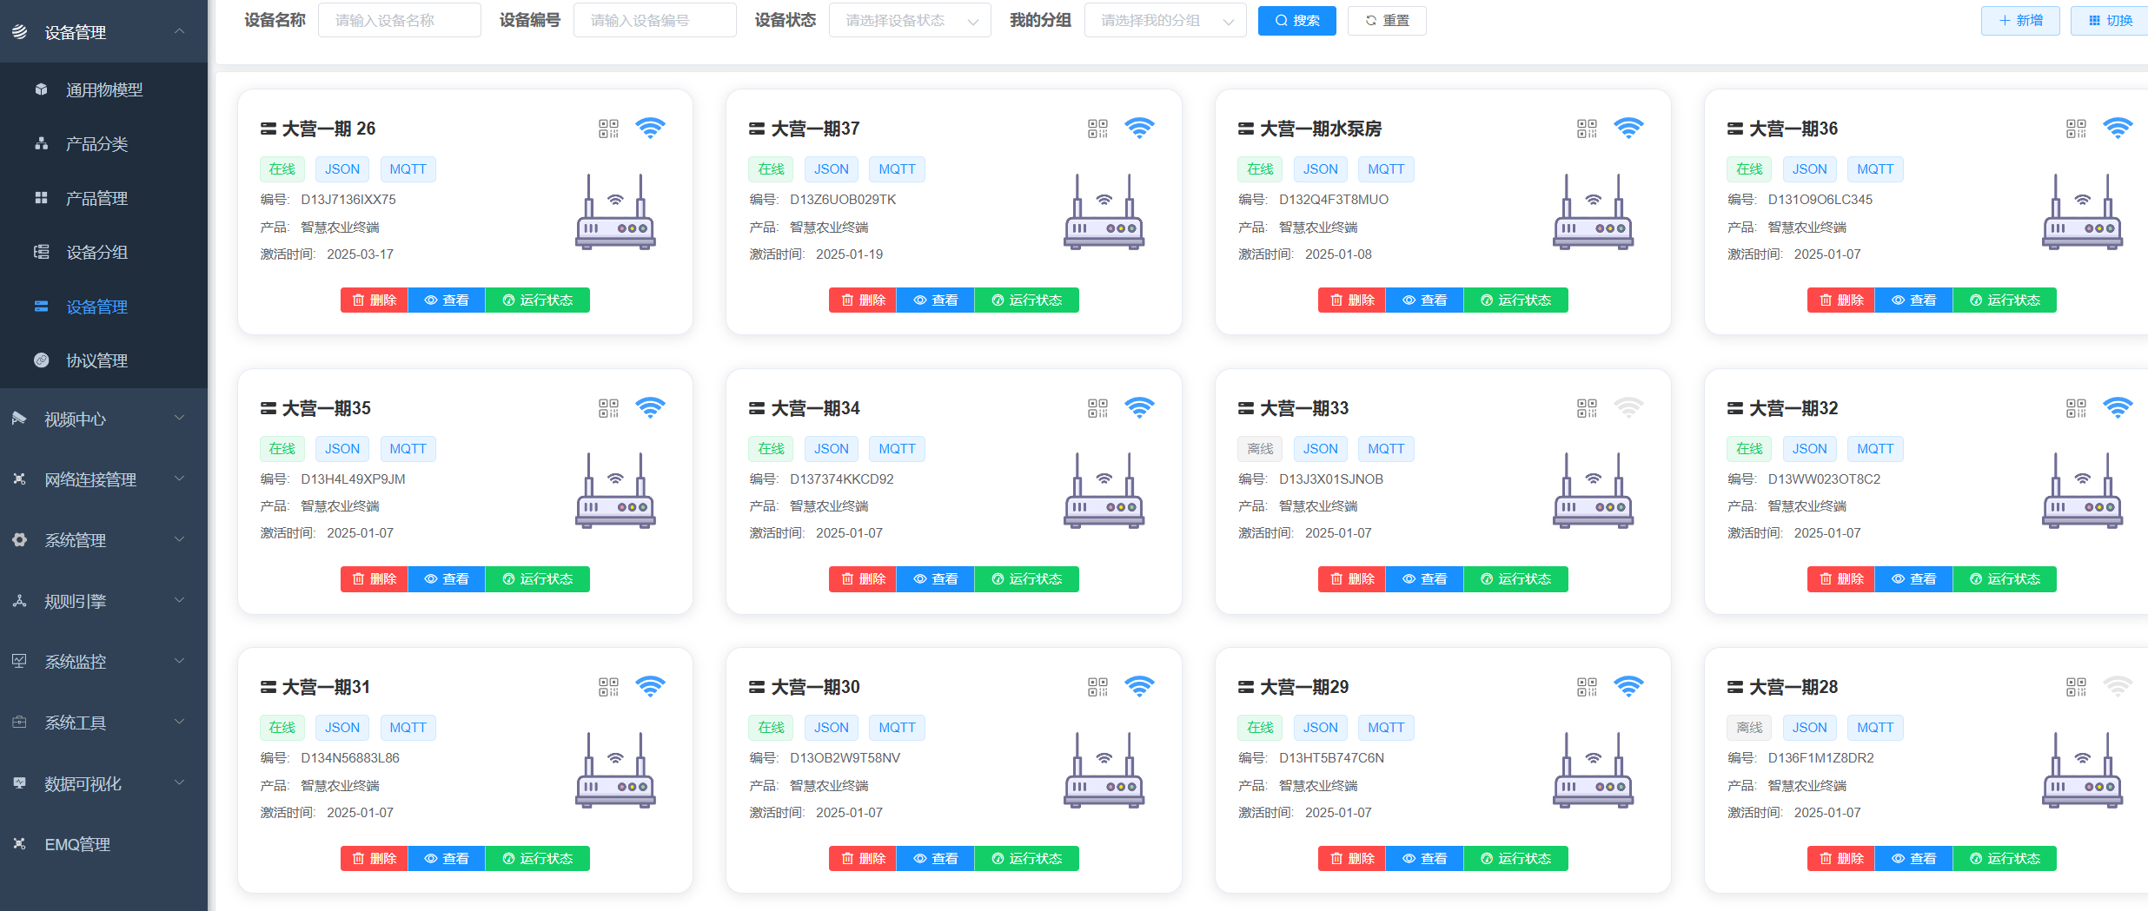The width and height of the screenshot is (2148, 911).
Task: Click the WiFi signal icon on 大营一期37 card
Action: coord(1141,127)
